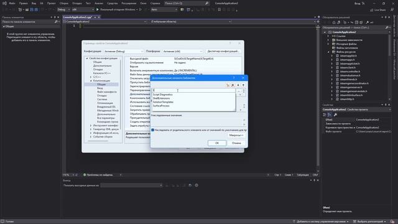Click the property pages wrench icon in Properties panel
Viewport: 398px width, 224px height.
tap(335, 114)
